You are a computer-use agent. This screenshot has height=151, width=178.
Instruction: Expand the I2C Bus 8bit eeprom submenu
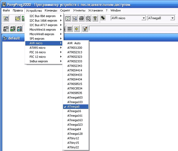tap(44, 16)
